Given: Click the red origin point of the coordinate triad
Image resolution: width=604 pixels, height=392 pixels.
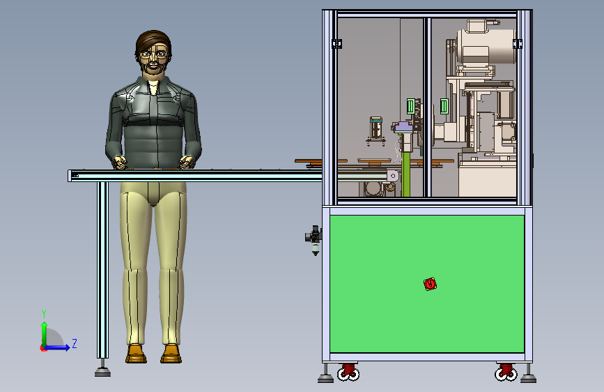Looking at the screenshot, I should 43,348.
